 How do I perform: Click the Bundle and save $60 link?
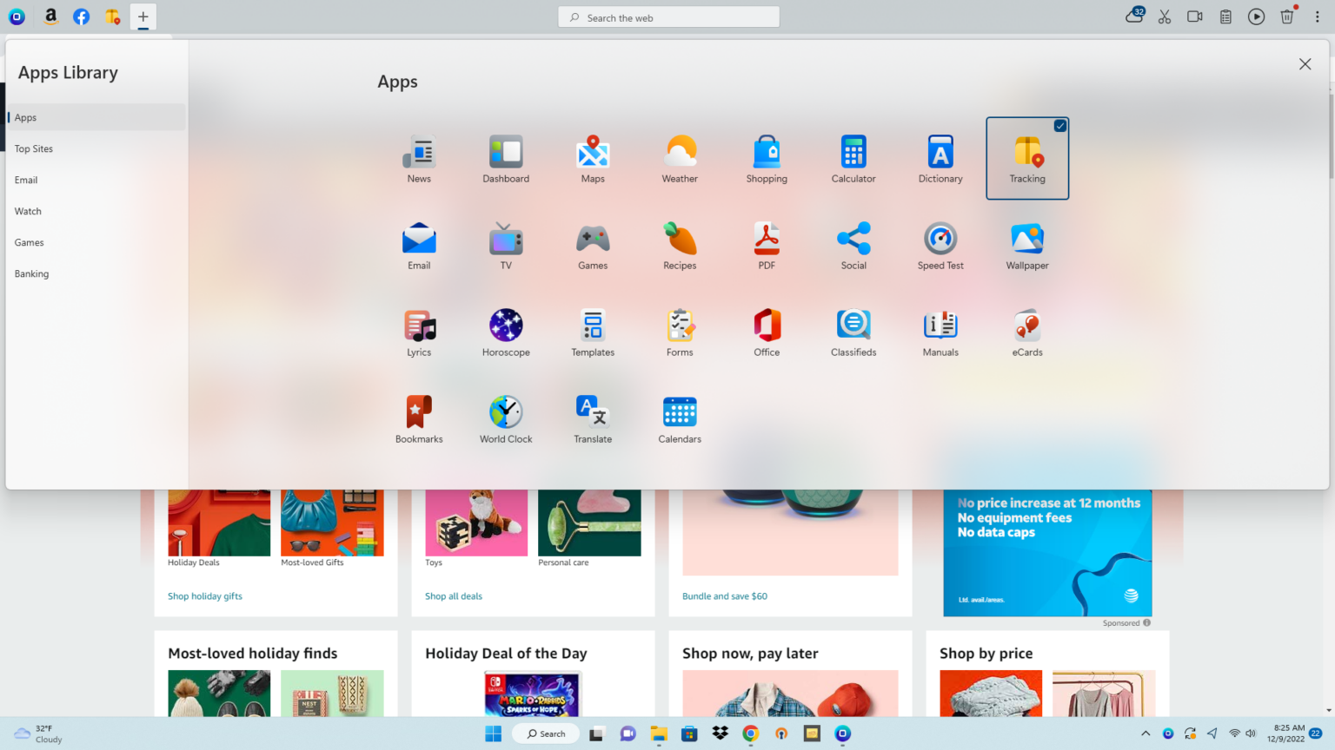724,596
